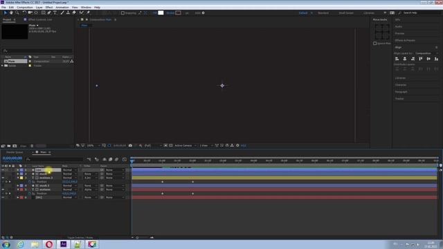Select the Roto Brush tool
Viewport: 443px width, 249px height.
tap(82, 12)
